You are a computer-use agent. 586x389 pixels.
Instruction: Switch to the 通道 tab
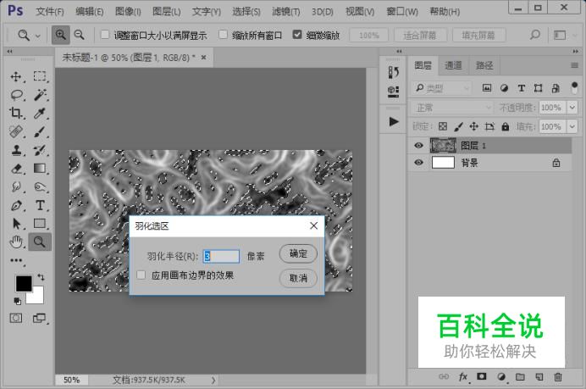(453, 65)
